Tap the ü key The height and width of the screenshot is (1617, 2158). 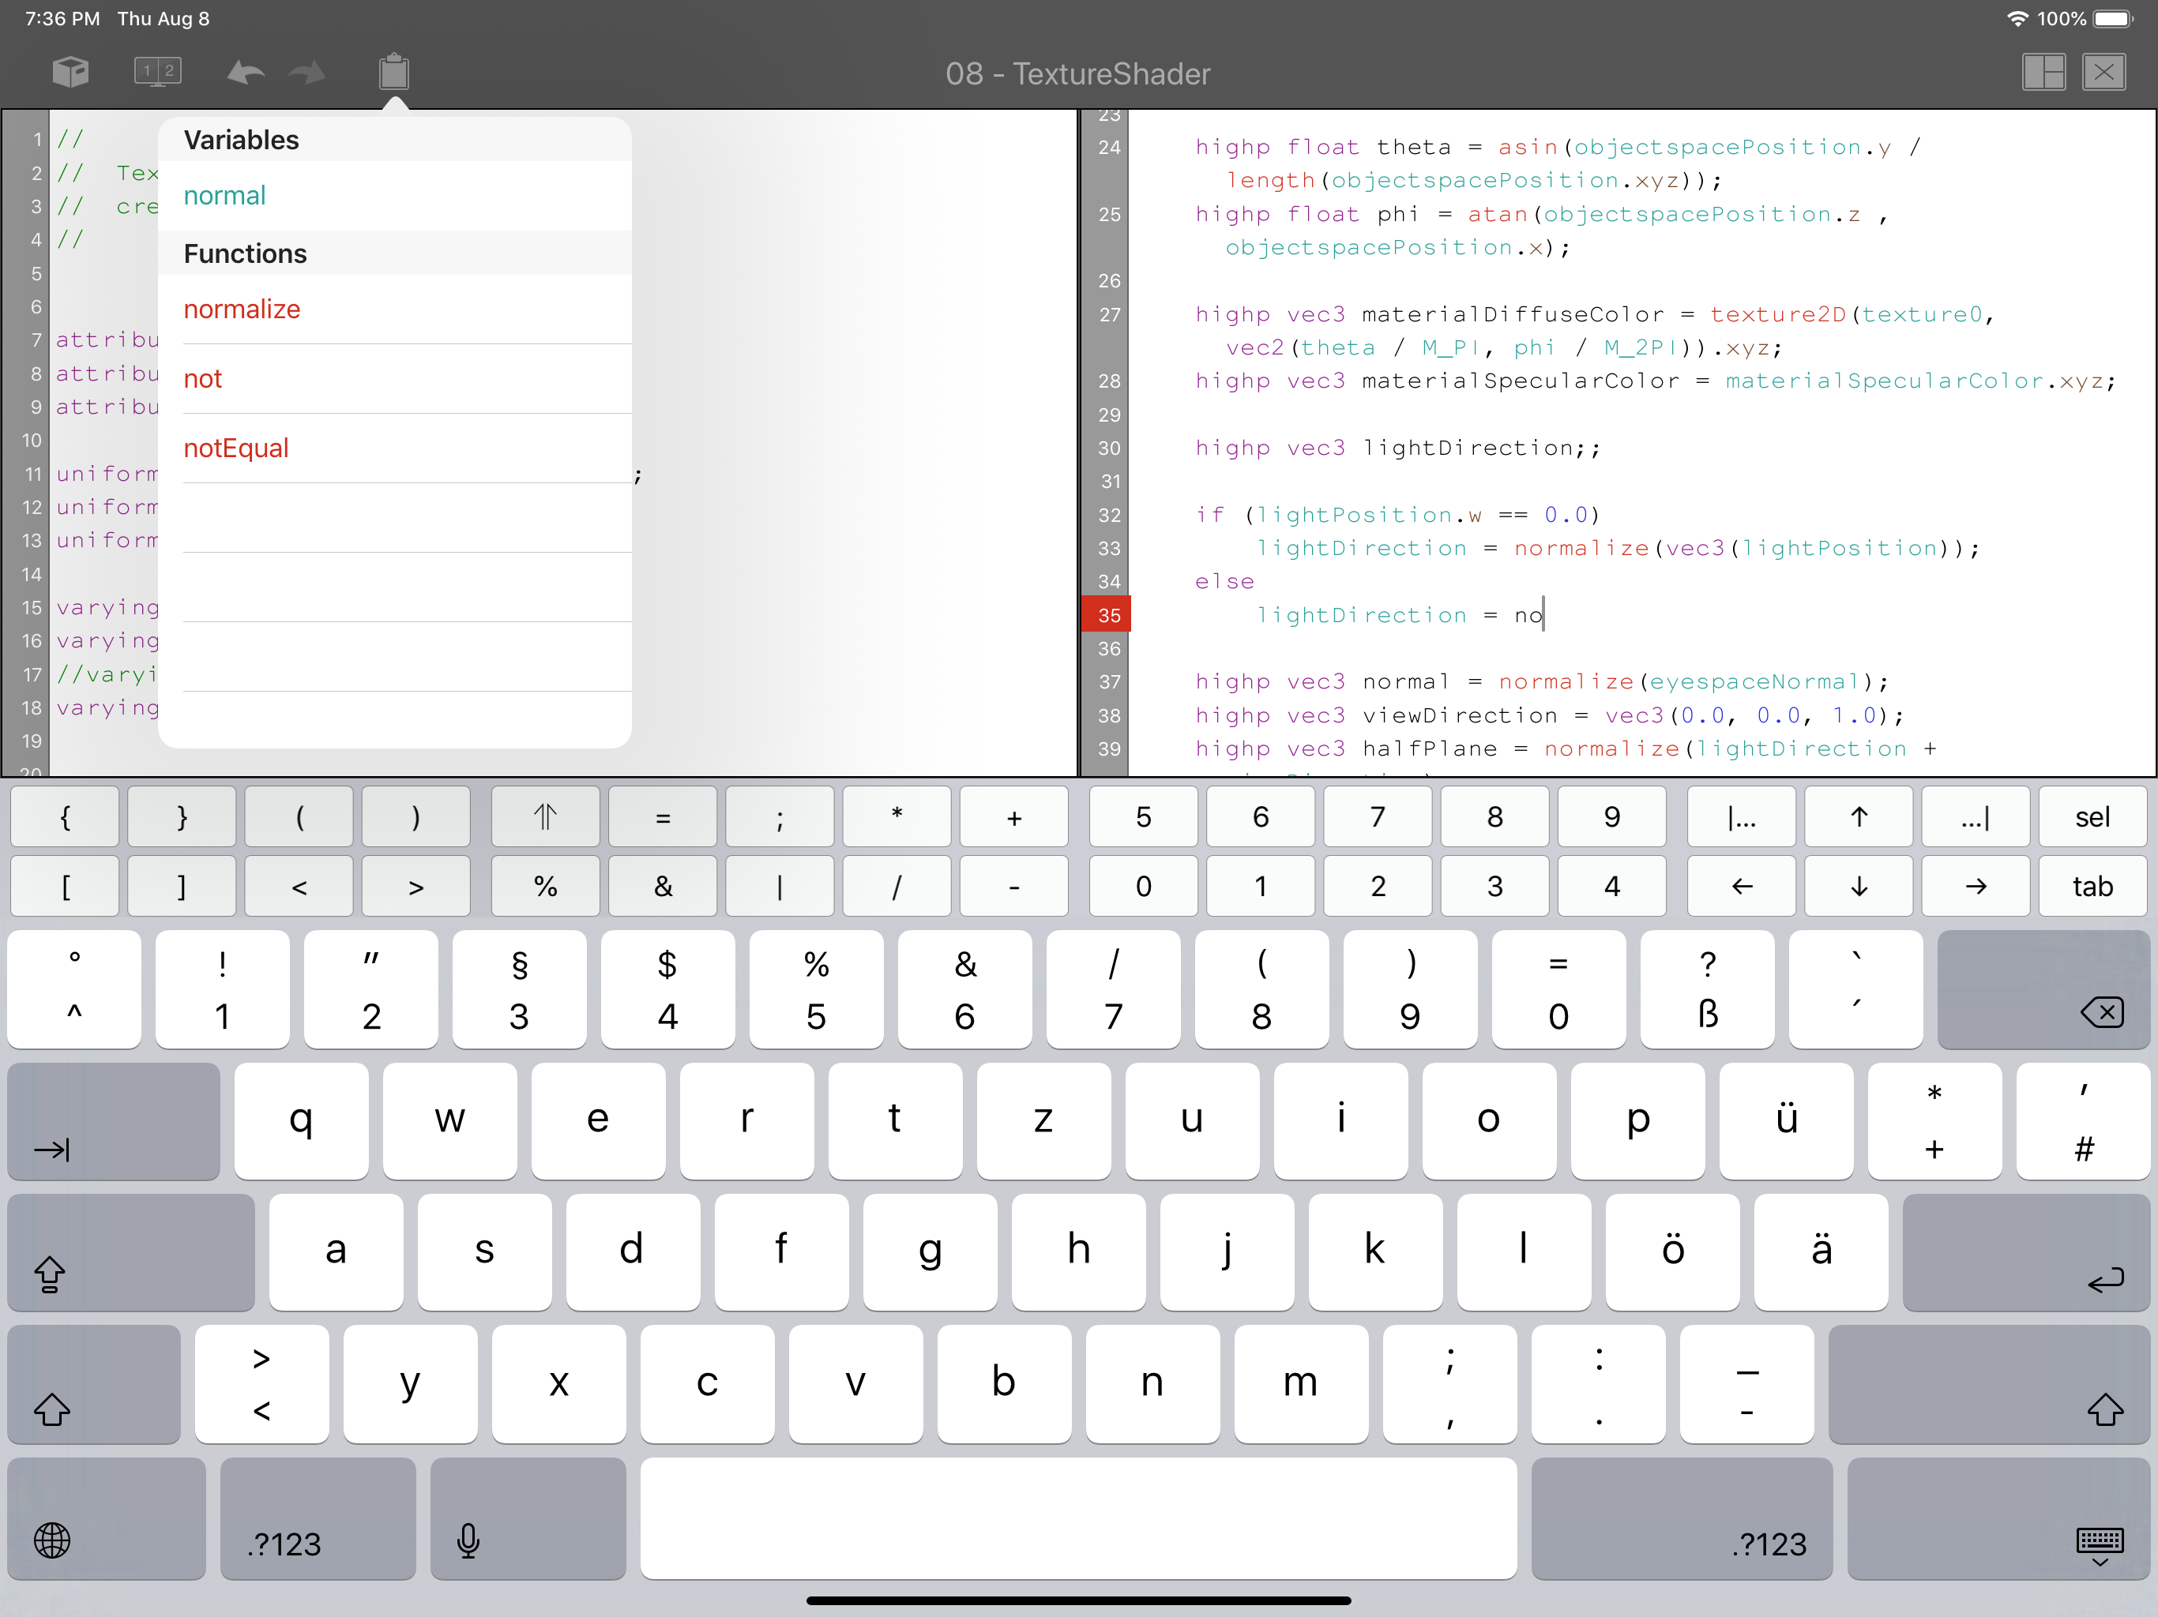1786,1122
